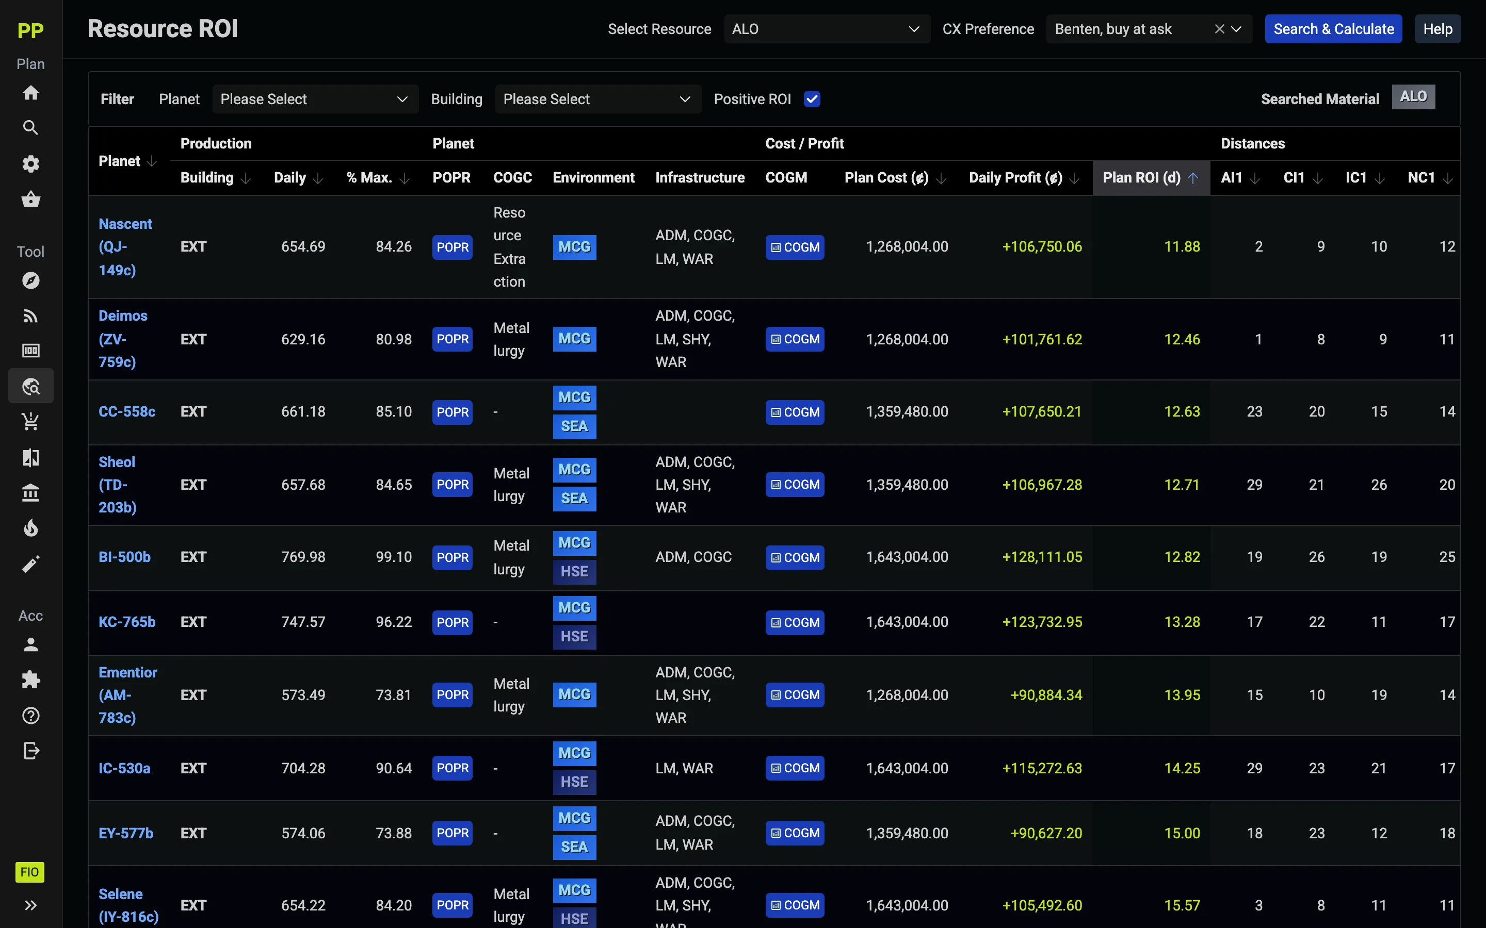Toggle the Positive ROI checkbox
The height and width of the screenshot is (928, 1486).
pos(812,99)
